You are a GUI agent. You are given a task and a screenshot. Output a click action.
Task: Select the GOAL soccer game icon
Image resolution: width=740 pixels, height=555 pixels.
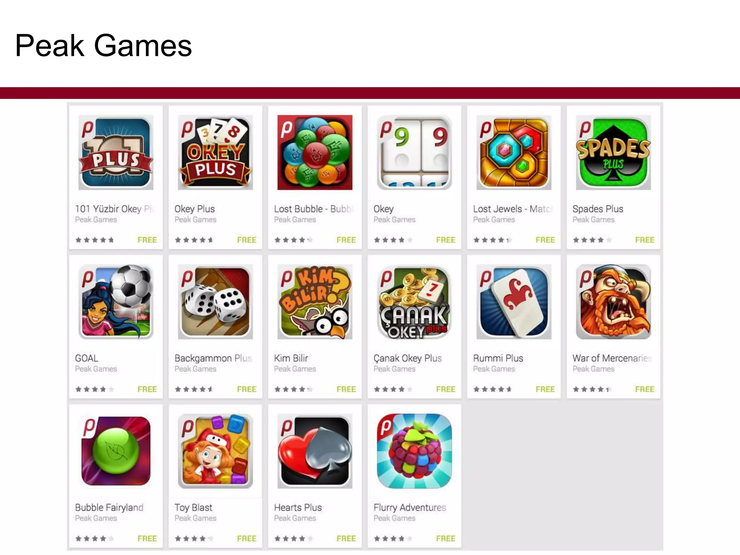click(116, 302)
